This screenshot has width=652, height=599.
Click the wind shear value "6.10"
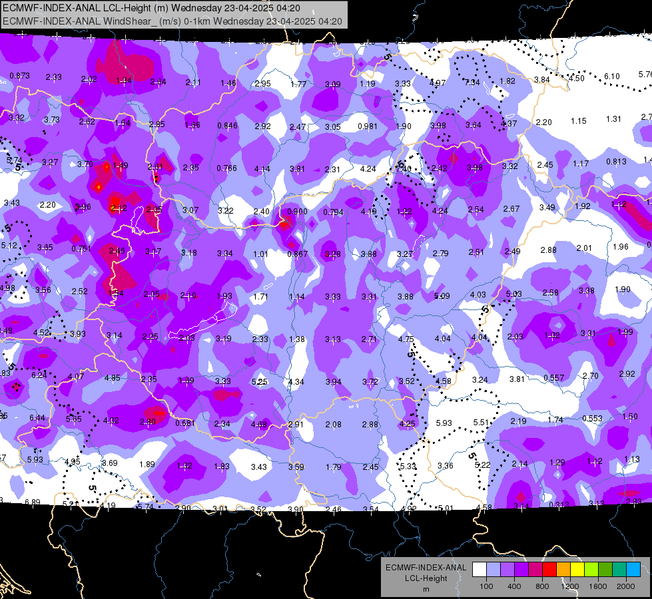(x=611, y=77)
